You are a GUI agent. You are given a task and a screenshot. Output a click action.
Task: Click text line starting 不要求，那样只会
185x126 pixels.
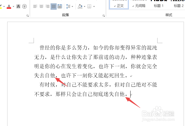(x=81, y=94)
